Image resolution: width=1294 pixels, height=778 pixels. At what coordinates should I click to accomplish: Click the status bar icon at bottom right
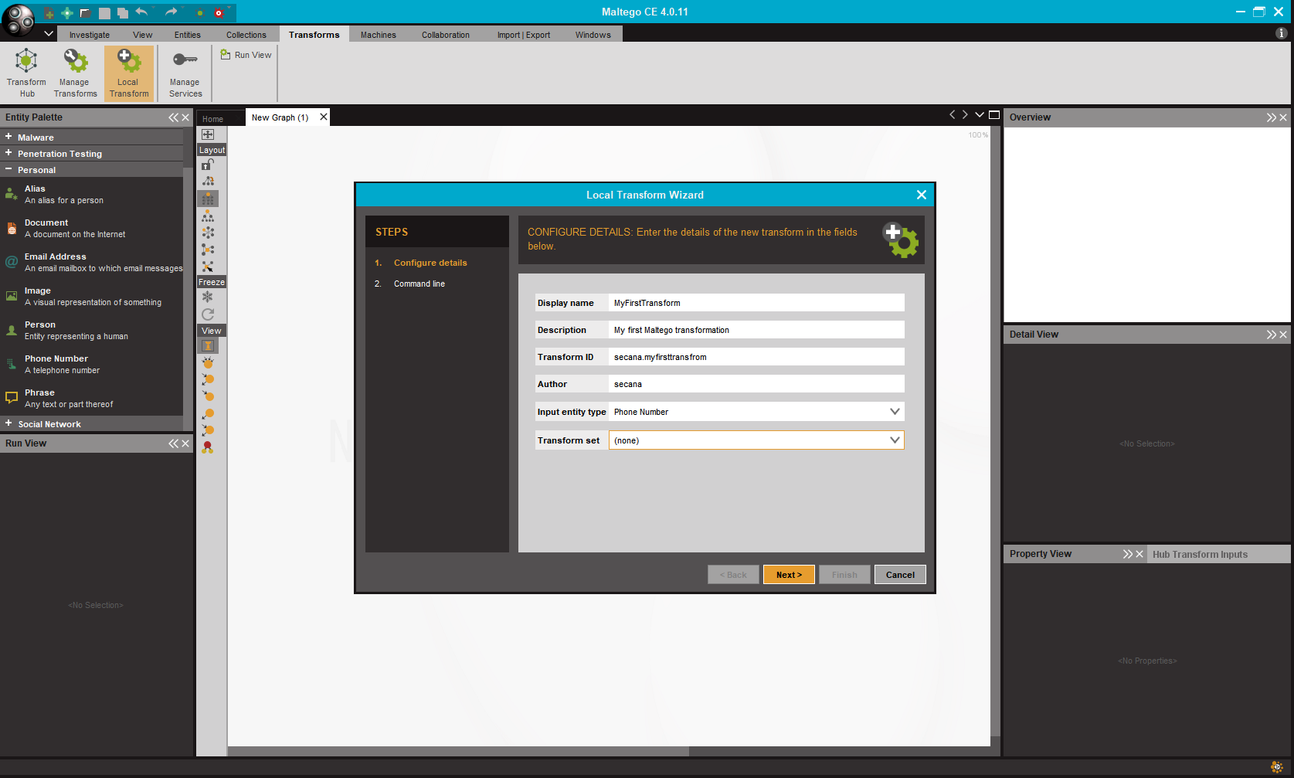click(1277, 767)
